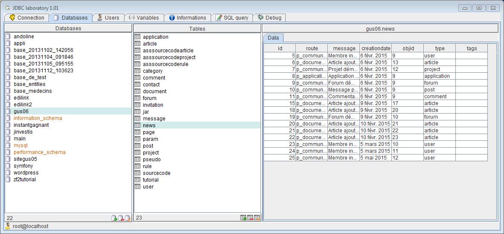This screenshot has width=504, height=234.
Task: Click the add table icon
Action: coord(243,218)
